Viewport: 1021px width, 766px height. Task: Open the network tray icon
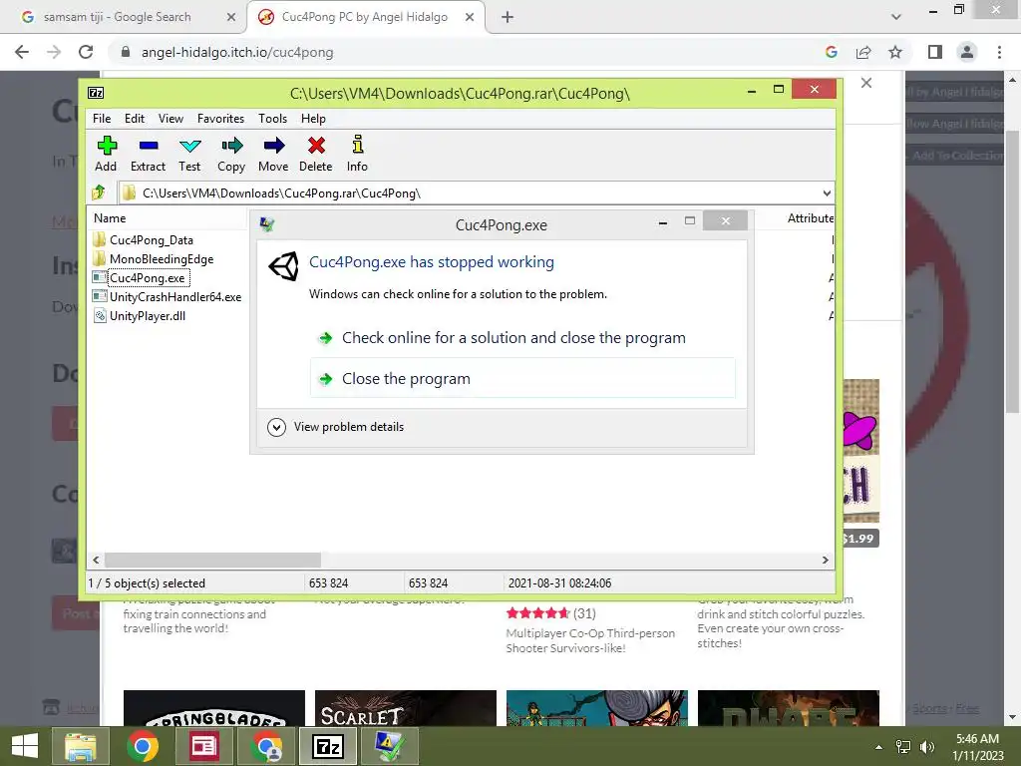pos(903,747)
